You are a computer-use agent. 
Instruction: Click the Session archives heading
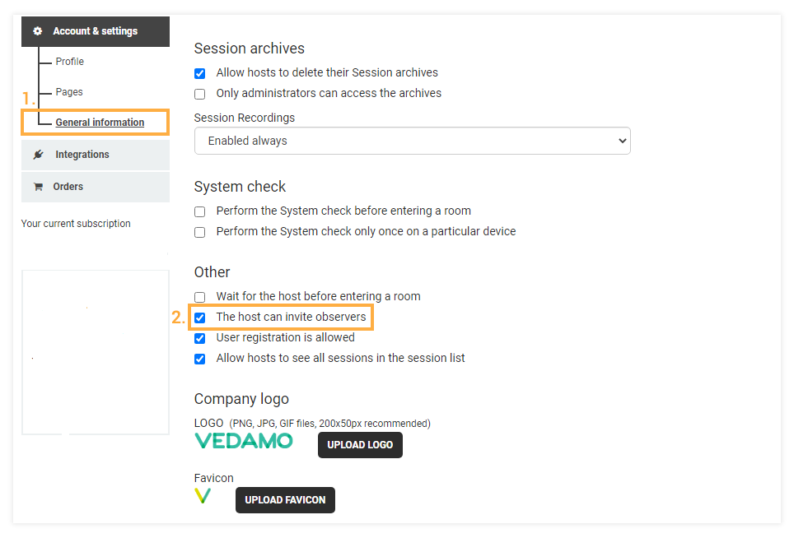tap(249, 49)
